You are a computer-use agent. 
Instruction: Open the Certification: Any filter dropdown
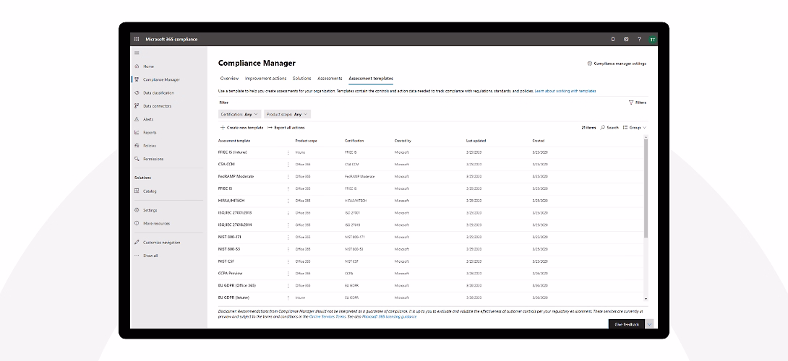coord(240,115)
